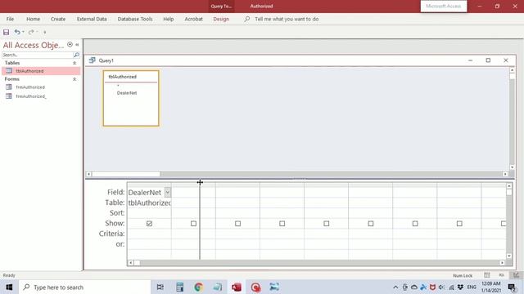The width and height of the screenshot is (524, 294).
Task: Switch to SQL View icon in status bar
Action: (502, 275)
